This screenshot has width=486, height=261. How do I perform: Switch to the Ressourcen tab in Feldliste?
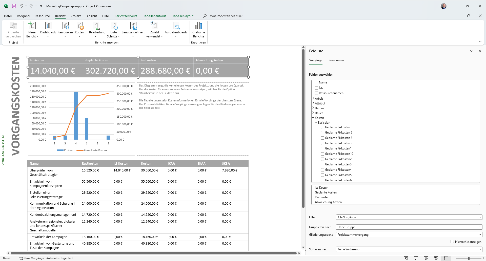coord(336,60)
